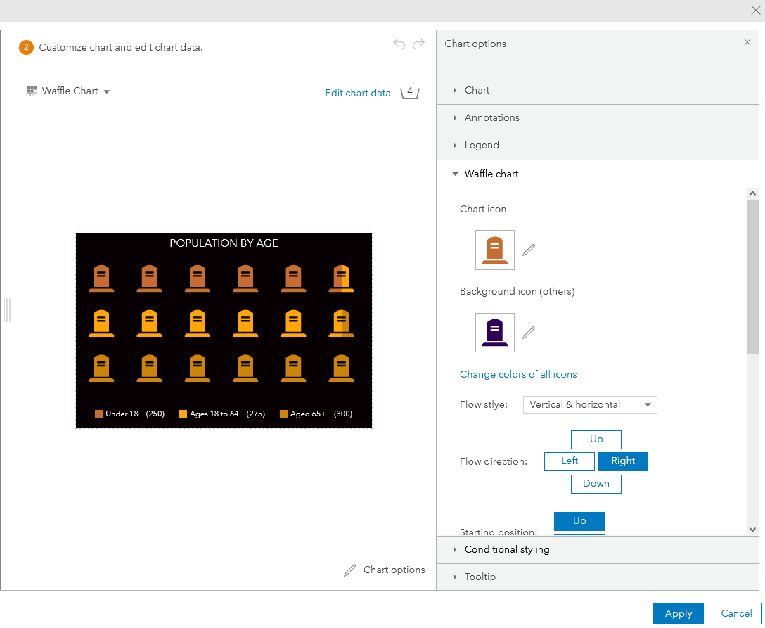Edit the Background icon with pencil

point(529,333)
